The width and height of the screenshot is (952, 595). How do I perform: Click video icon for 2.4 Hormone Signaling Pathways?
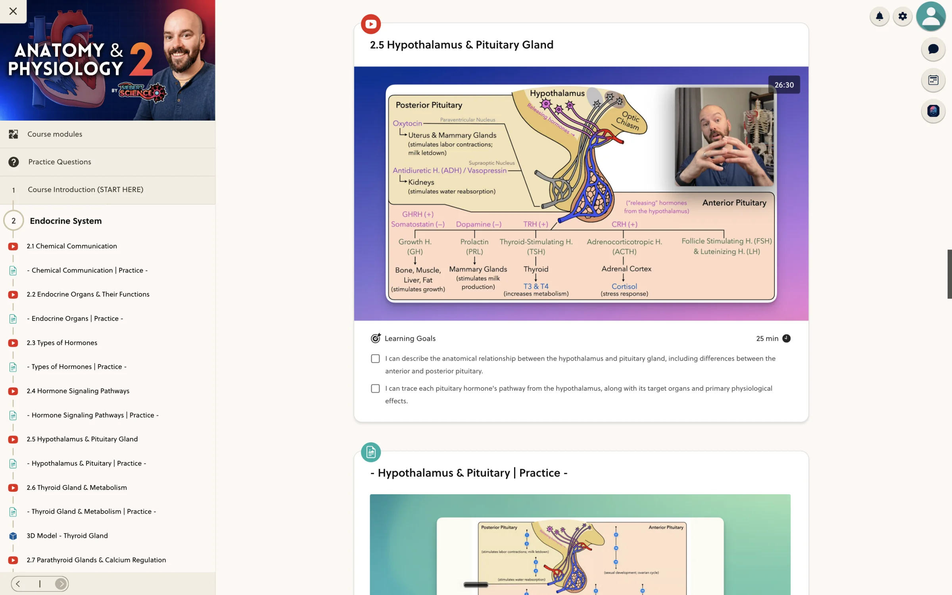pos(13,391)
